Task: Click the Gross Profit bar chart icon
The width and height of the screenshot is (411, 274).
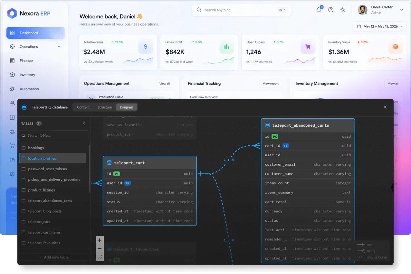Action: click(227, 47)
